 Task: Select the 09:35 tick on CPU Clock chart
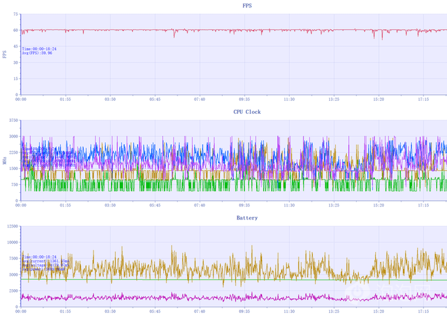pos(244,205)
